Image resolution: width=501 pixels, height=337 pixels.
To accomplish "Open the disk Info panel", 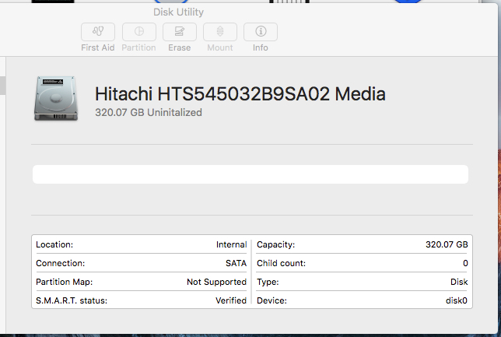I will pos(261,32).
